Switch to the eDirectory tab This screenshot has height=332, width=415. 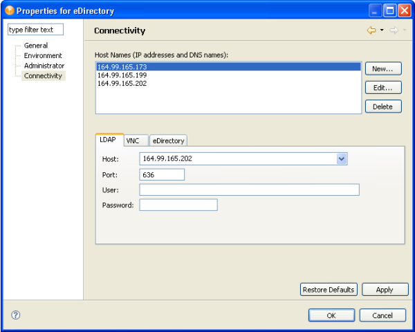168,140
